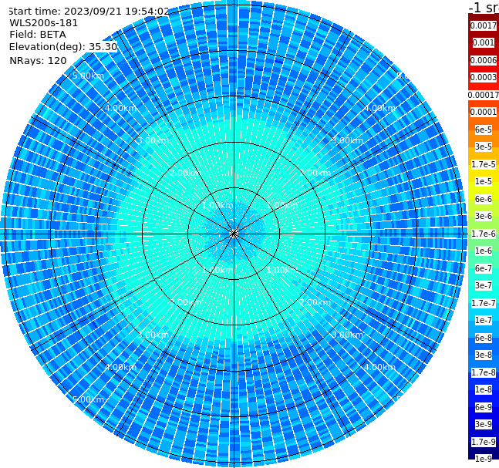Click the 3e-6 colorbar label
Image resolution: width=499 pixels, height=468 pixels.
(x=484, y=216)
